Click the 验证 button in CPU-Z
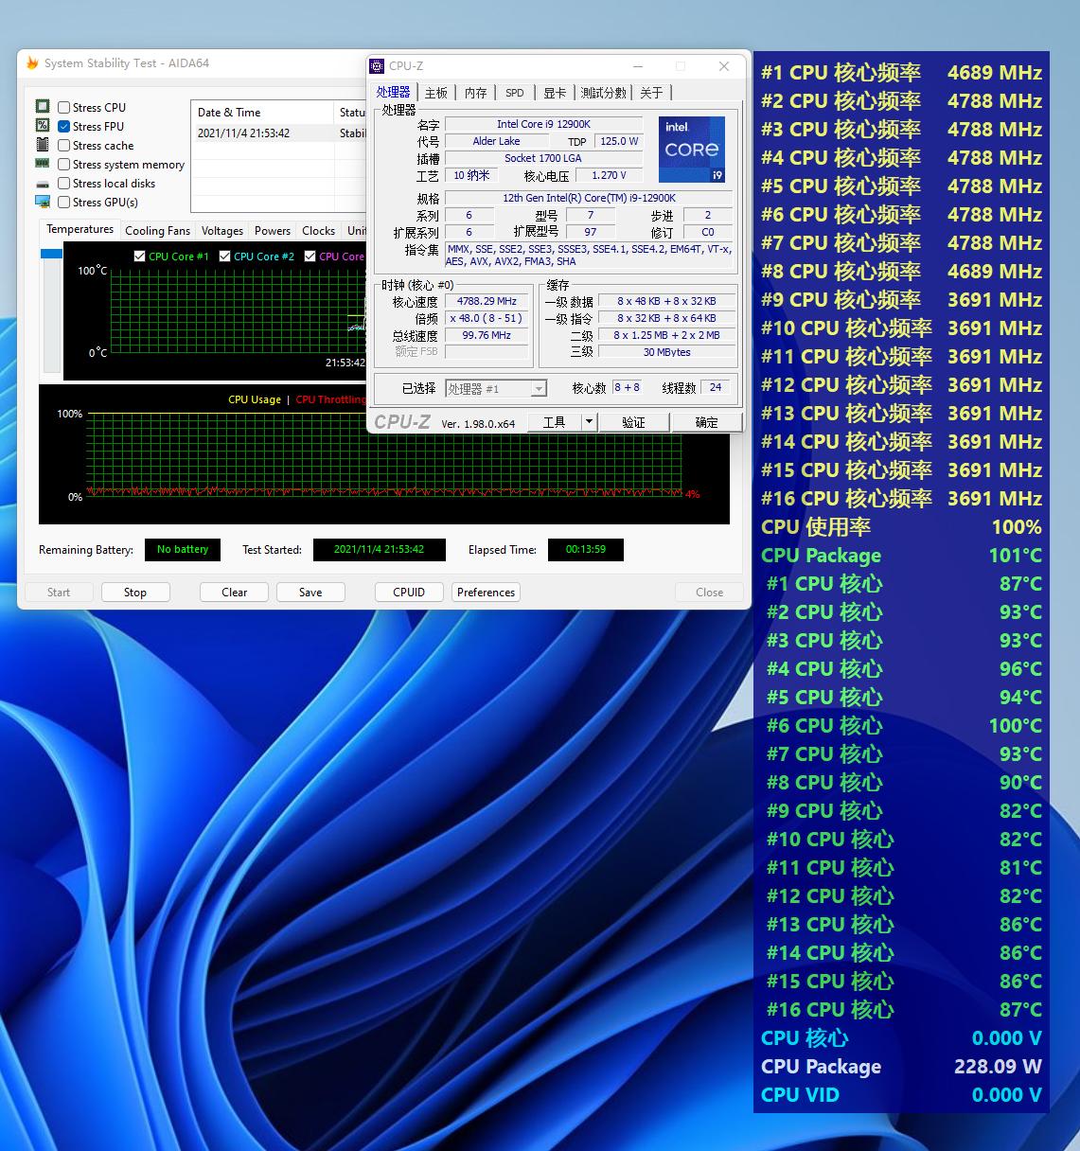Image resolution: width=1080 pixels, height=1151 pixels. click(x=633, y=421)
